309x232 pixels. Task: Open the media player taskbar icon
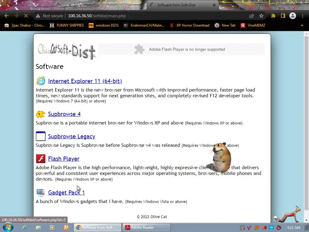(x=52, y=227)
